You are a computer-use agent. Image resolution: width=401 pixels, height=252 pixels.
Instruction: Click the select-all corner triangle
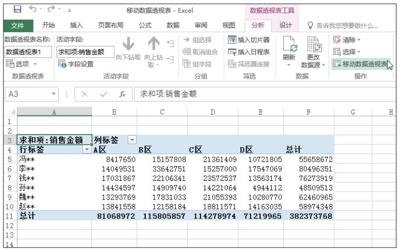pos(12,112)
